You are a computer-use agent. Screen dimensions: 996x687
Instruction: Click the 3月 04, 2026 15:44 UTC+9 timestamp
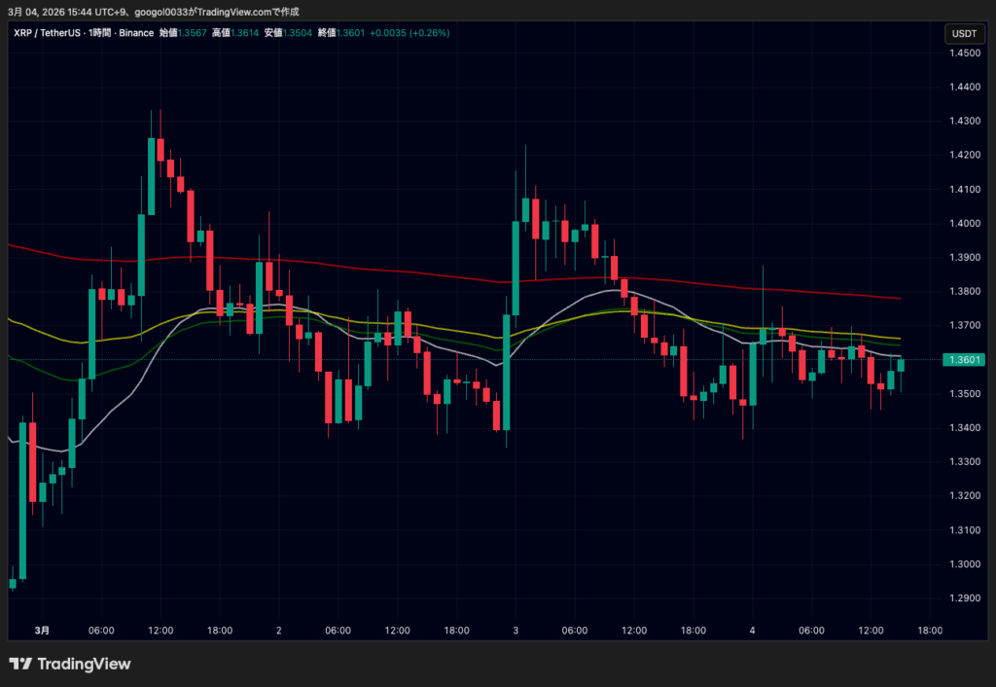pos(67,12)
